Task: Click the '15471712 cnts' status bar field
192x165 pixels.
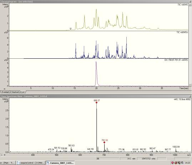Action: (147, 159)
